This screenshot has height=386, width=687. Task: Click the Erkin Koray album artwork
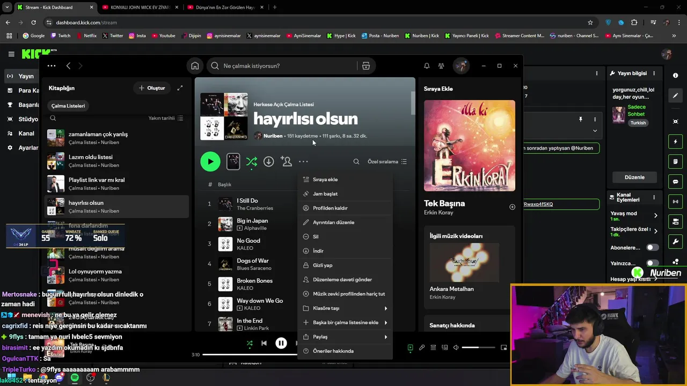(470, 146)
